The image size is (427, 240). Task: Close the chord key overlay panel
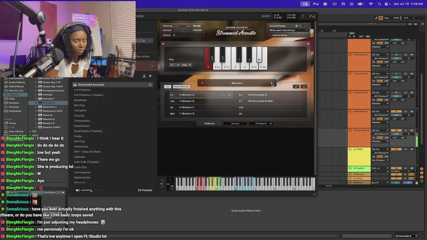[x=308, y=44]
